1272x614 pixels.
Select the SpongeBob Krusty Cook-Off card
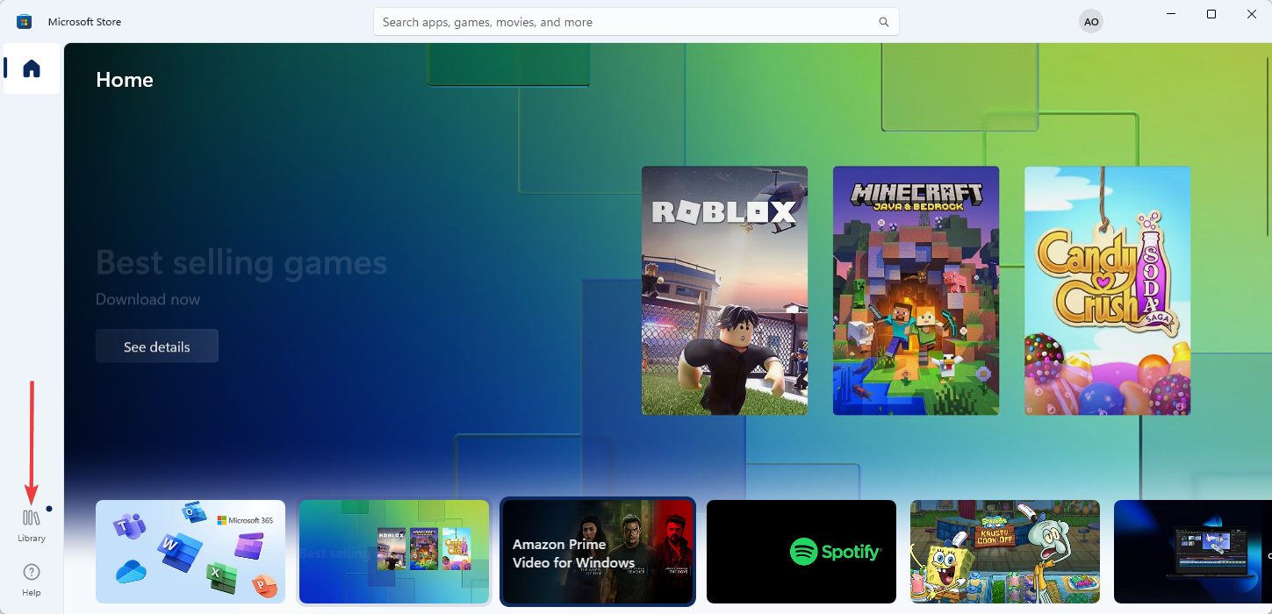tap(1005, 552)
